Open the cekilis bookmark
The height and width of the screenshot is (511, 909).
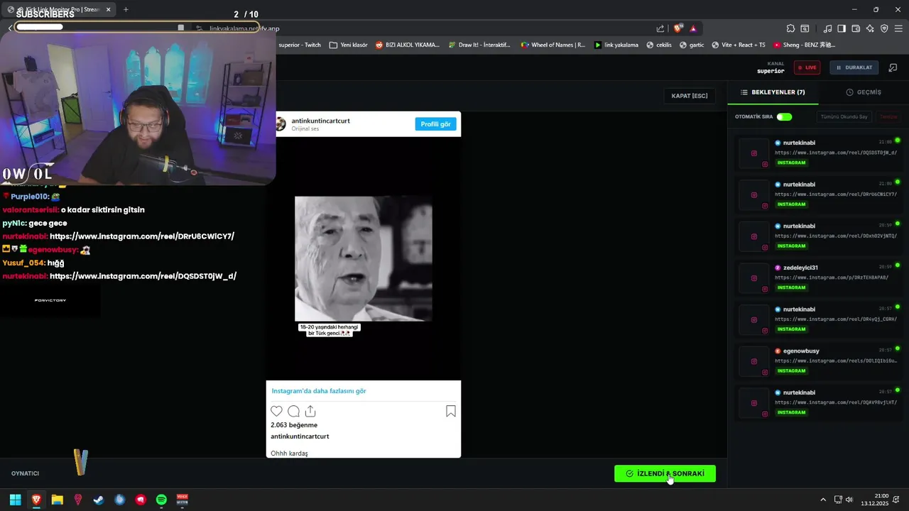click(x=658, y=45)
